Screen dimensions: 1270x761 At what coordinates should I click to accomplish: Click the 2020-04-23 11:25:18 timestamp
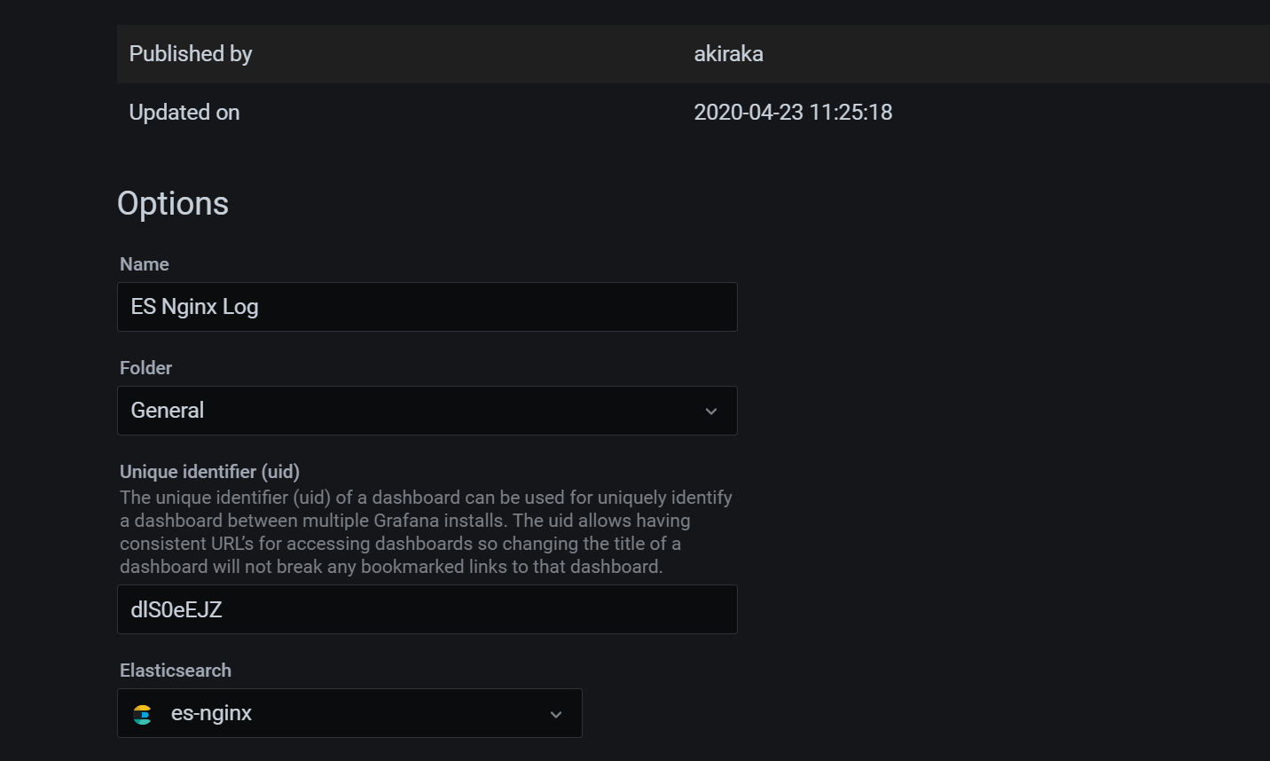[x=793, y=113]
